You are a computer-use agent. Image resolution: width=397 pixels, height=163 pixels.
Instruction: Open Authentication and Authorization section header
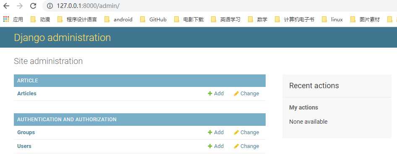(67, 120)
